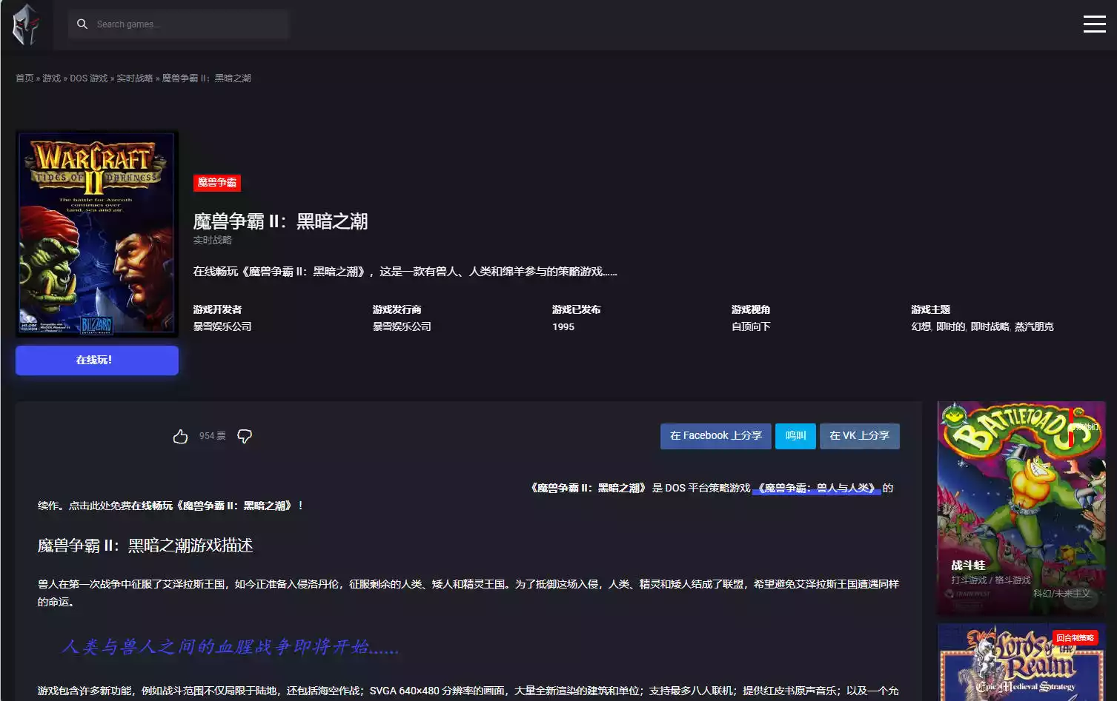Click the 回合制策略 tag on Lords card
This screenshot has width=1117, height=701.
click(1075, 638)
